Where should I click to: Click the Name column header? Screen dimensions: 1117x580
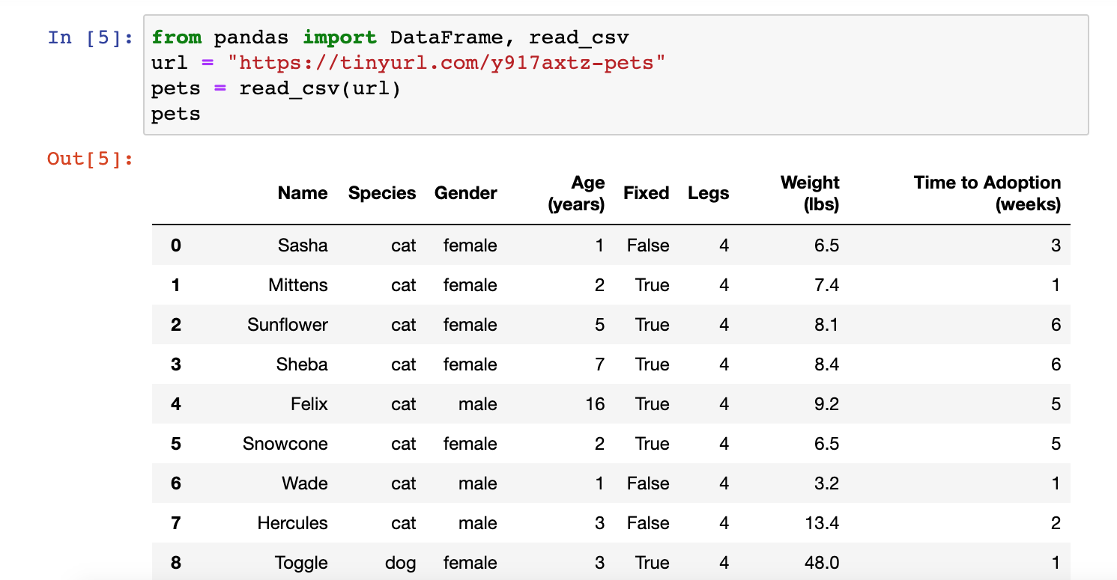coord(303,193)
